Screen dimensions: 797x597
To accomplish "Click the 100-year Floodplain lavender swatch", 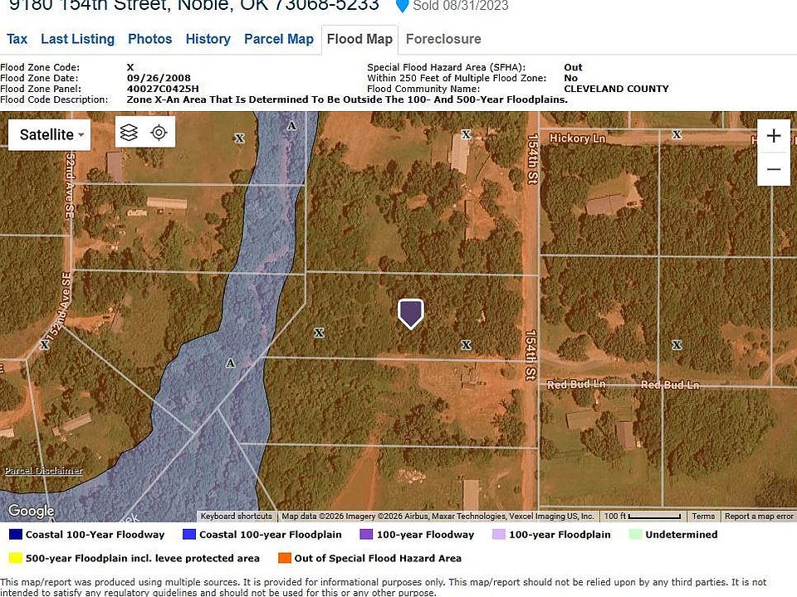I will 499,535.
